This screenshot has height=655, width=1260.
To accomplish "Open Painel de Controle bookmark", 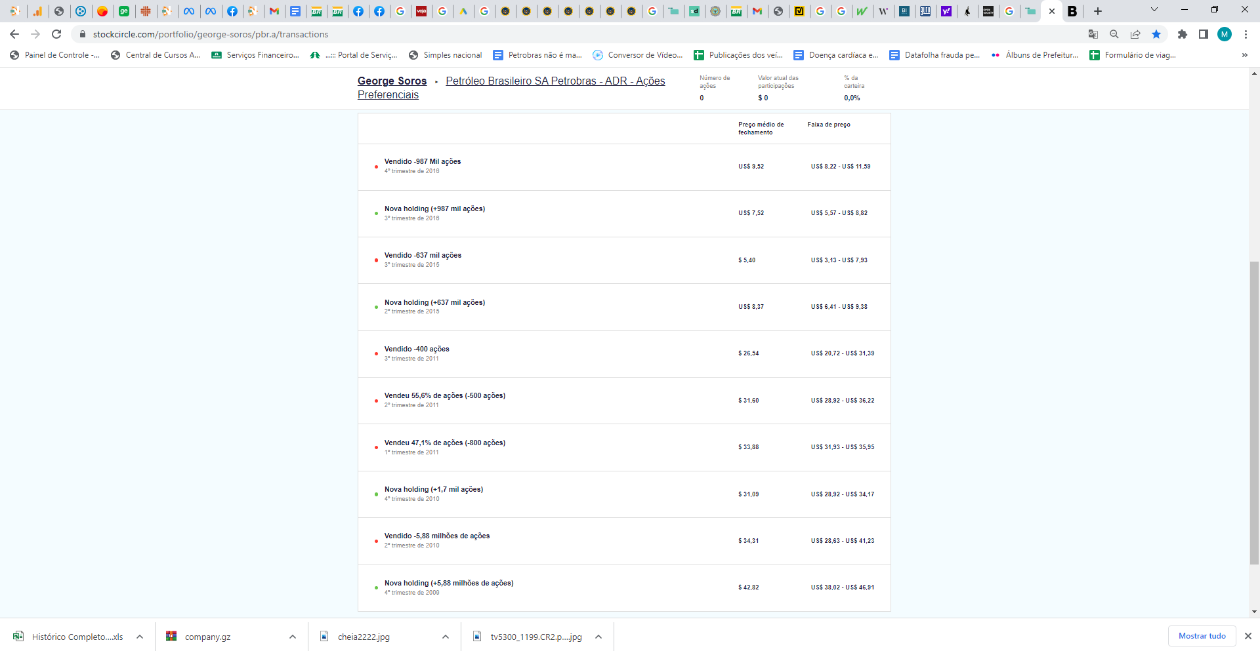I will coord(55,55).
